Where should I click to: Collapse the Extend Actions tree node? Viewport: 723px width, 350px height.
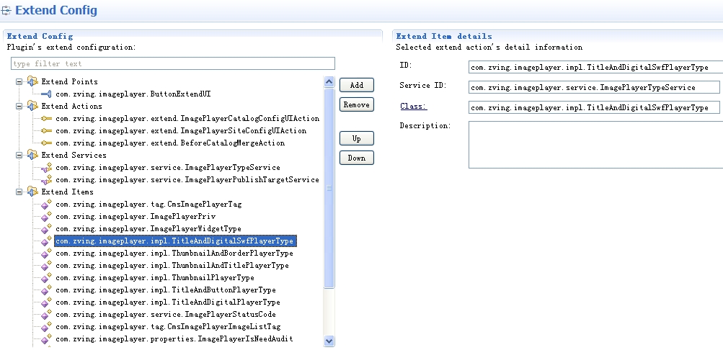tap(19, 107)
